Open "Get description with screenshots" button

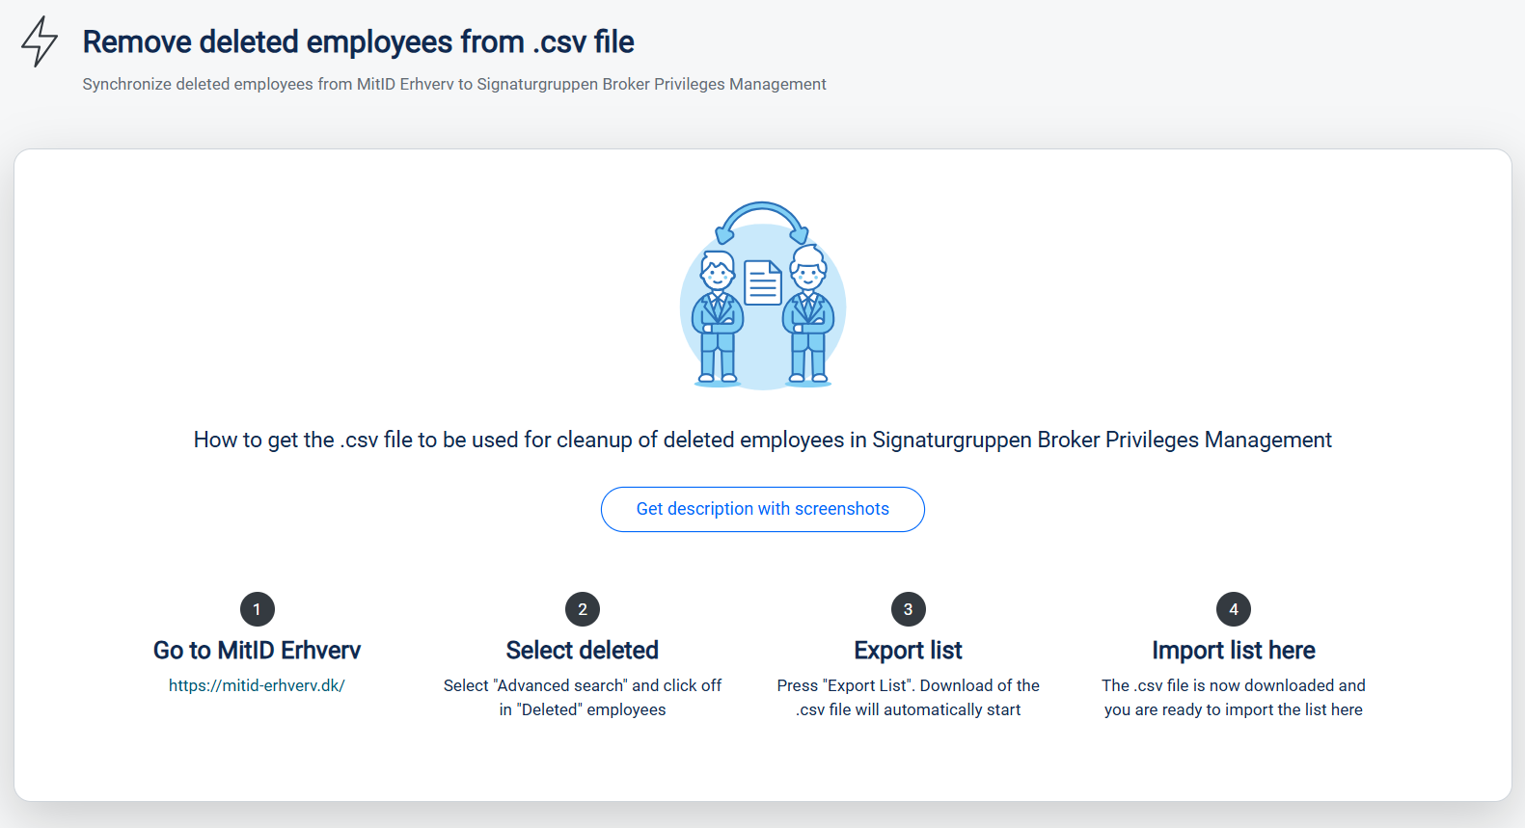coord(762,509)
